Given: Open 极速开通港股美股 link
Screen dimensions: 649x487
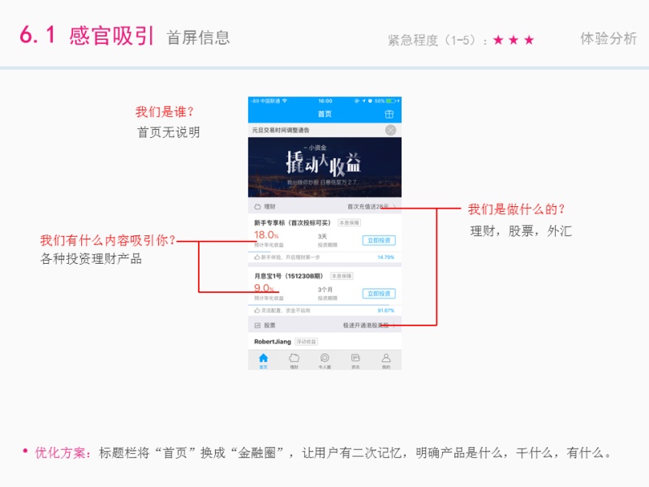Looking at the screenshot, I should click(x=368, y=325).
